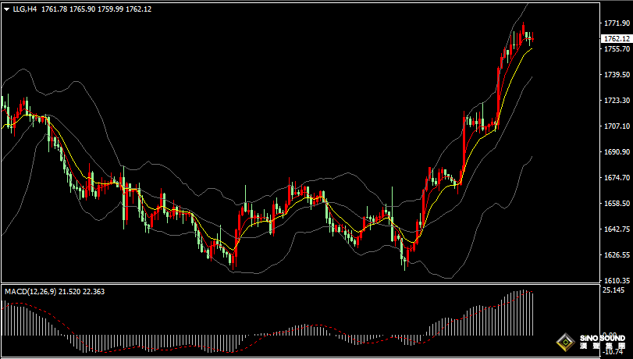This screenshot has width=633, height=359.
Task: Click the 1658.50 price axis label
Action: pos(616,204)
